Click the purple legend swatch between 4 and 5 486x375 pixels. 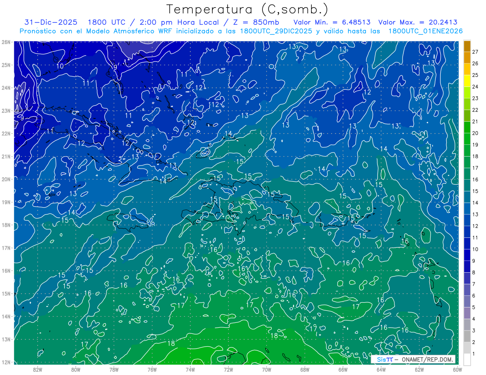coord(467,313)
